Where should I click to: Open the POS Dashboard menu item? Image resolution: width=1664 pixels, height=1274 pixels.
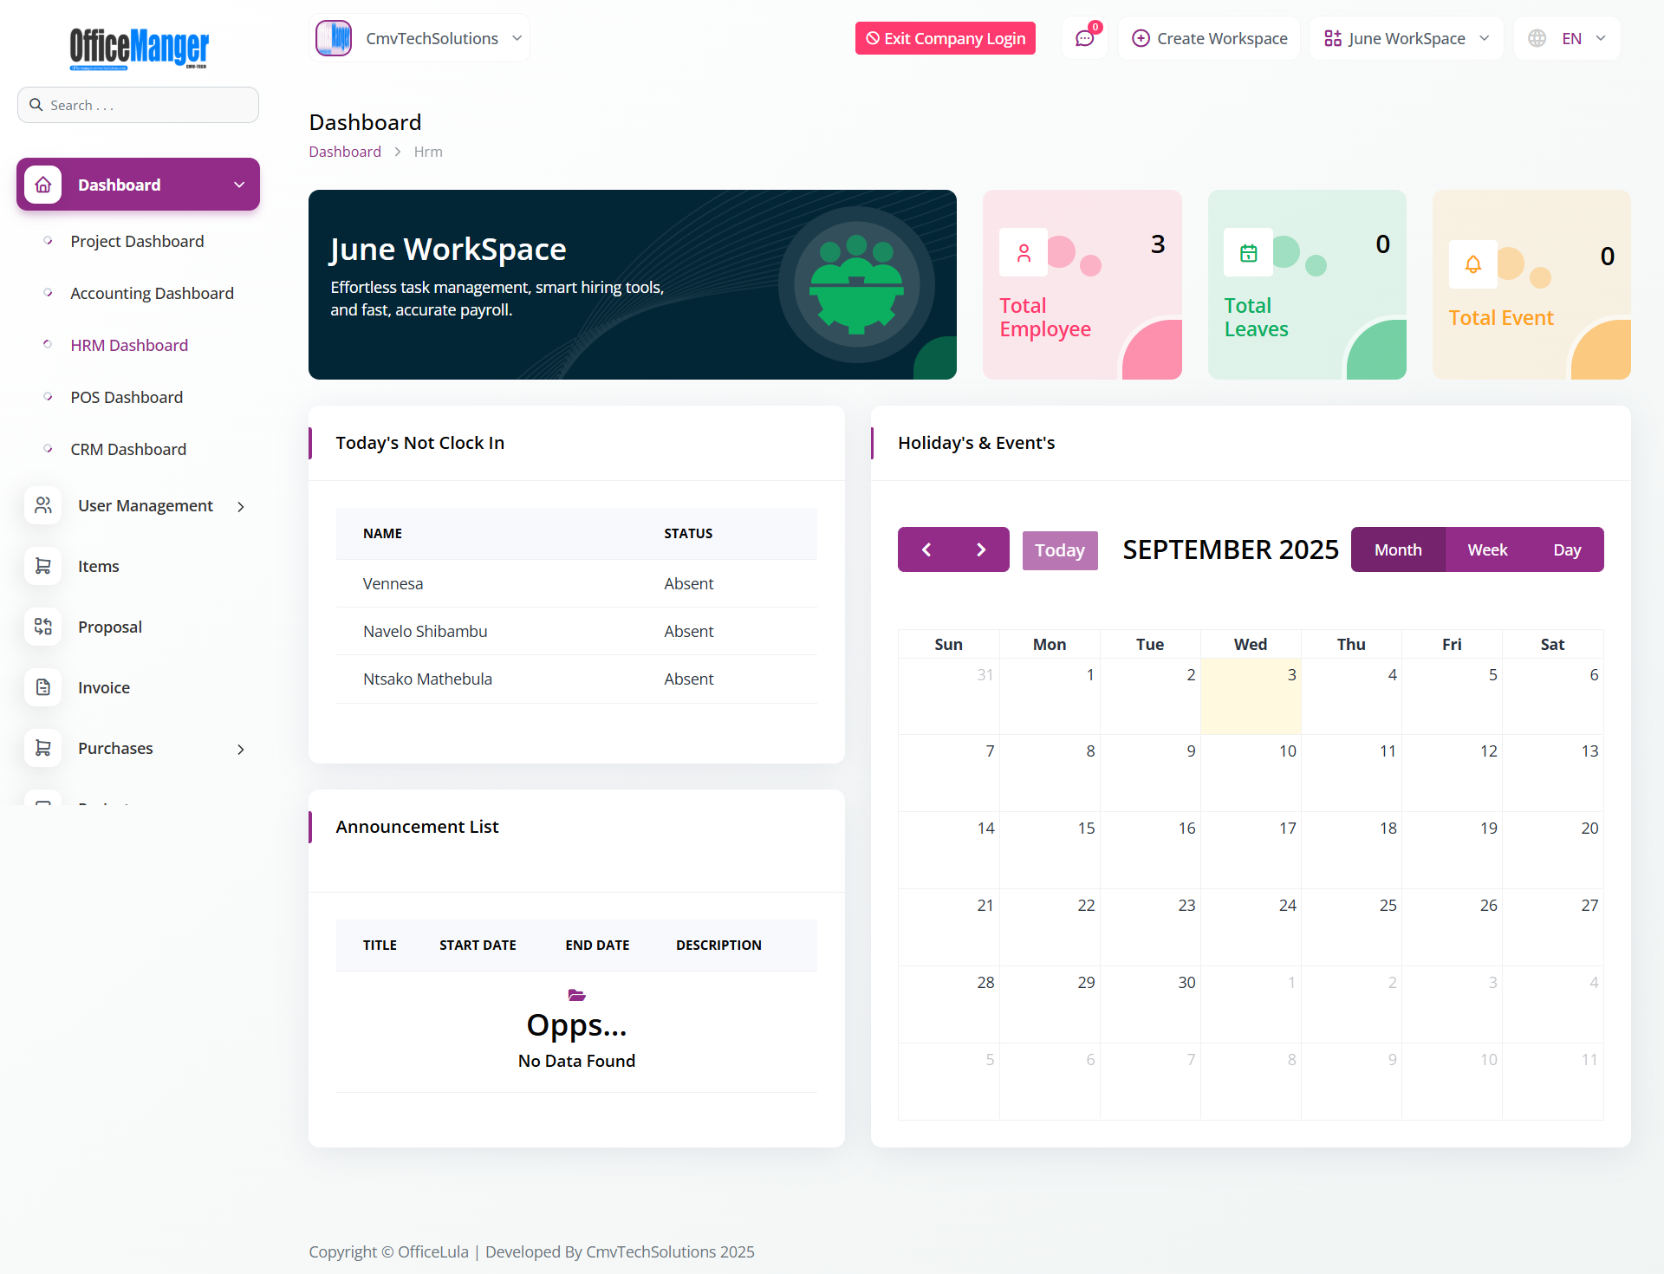click(127, 397)
